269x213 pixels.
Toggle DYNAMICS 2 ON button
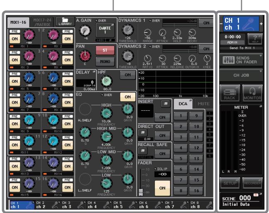[x=206, y=49]
